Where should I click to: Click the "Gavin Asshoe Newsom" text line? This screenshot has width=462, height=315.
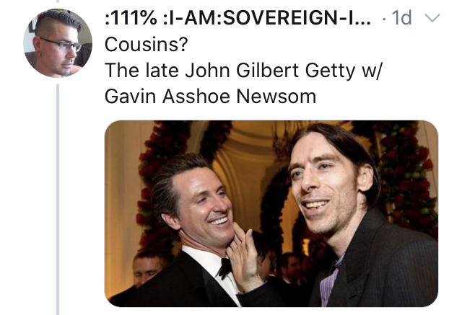click(x=210, y=97)
